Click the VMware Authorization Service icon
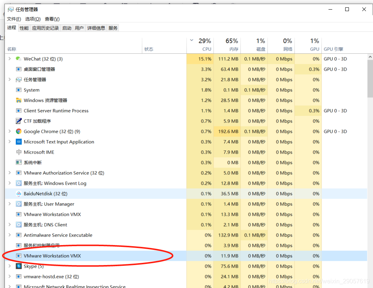This screenshot has height=288, width=373. point(19,173)
